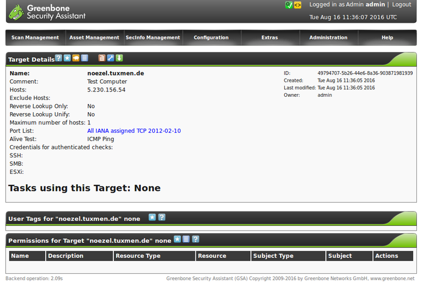Click the Logout link
This screenshot has width=426, height=287.
click(402, 5)
